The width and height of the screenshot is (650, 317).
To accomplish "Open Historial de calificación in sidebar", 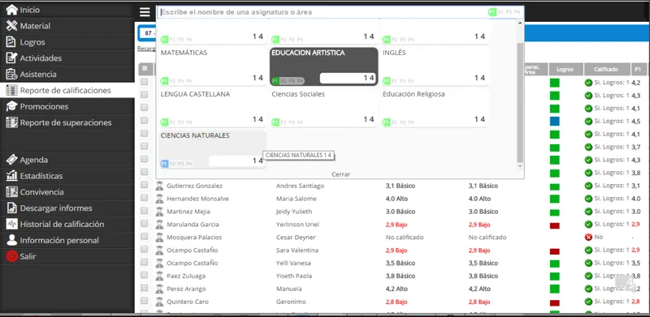I will pyautogui.click(x=67, y=225).
